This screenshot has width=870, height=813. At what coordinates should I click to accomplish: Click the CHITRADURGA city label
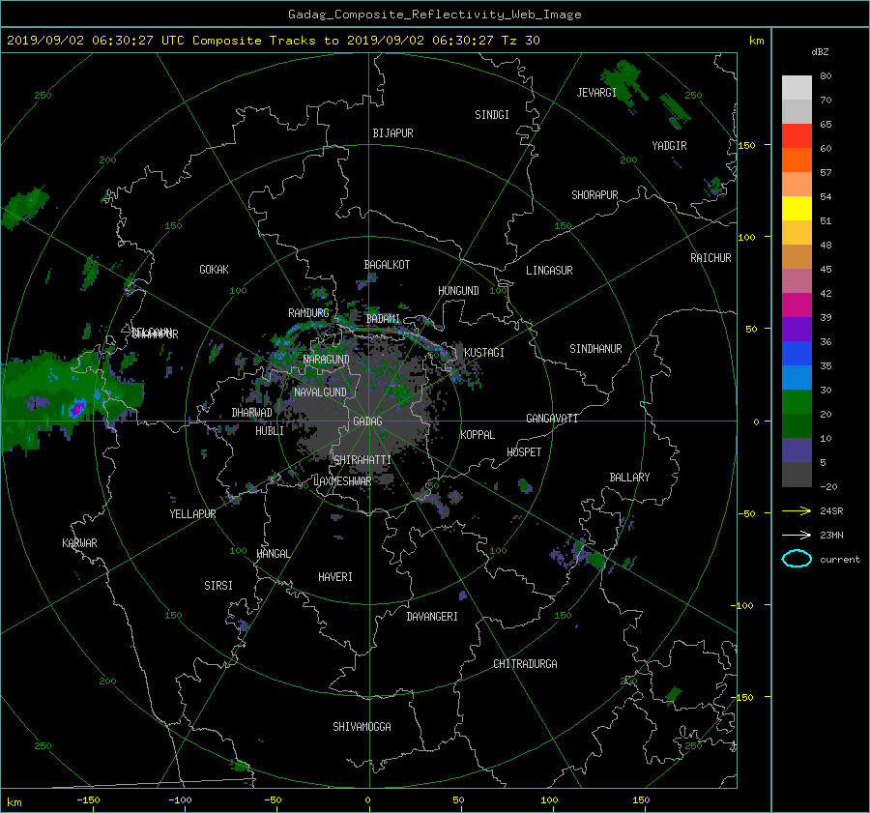[x=526, y=664]
